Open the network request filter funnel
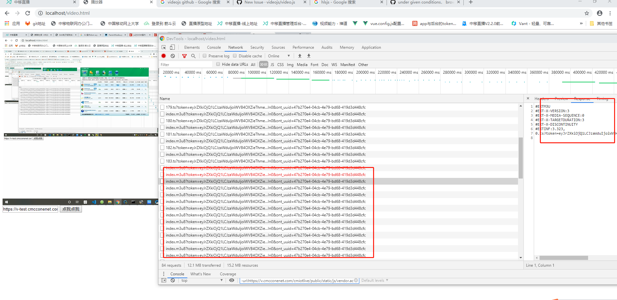Screen dimensions: 617x300 (x=184, y=56)
